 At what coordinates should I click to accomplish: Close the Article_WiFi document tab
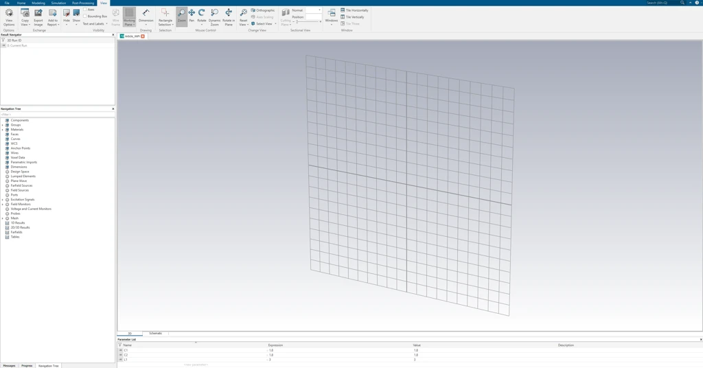pos(143,36)
